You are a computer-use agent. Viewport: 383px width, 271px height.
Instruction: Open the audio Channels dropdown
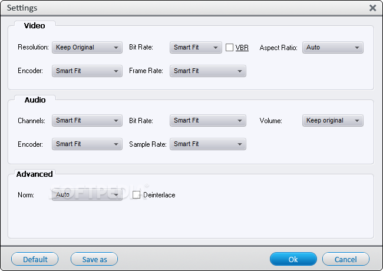pyautogui.click(x=87, y=121)
